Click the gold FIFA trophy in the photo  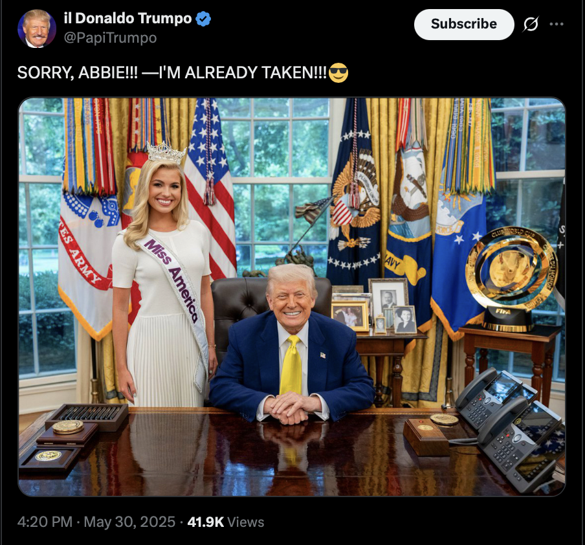(x=510, y=278)
